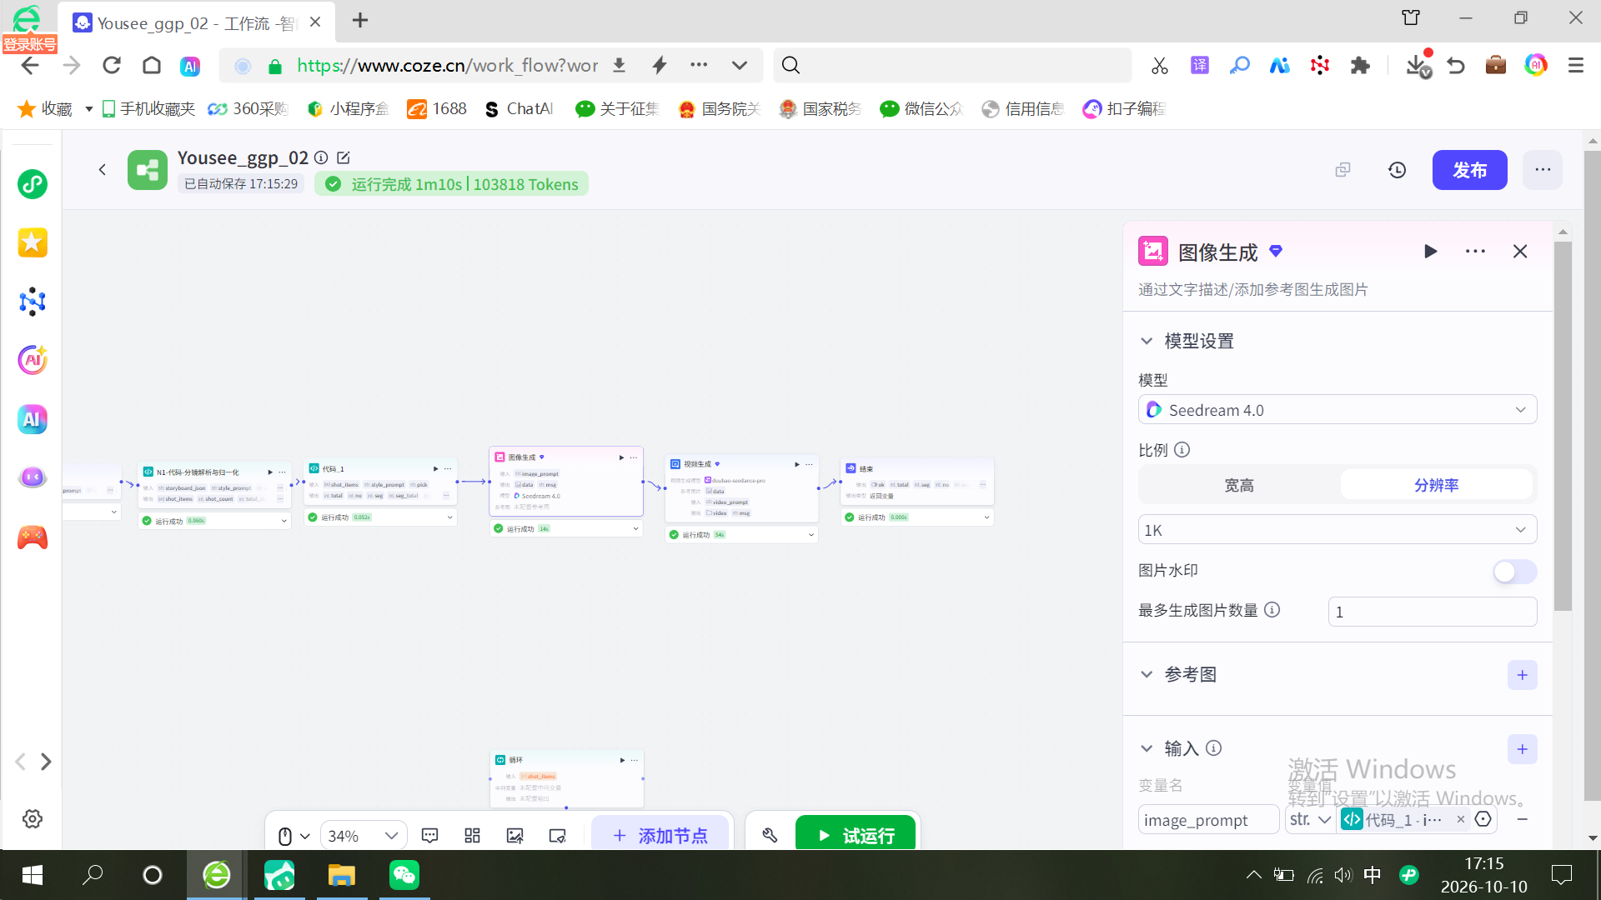Image resolution: width=1601 pixels, height=900 pixels.
Task: Open the 1688 bookmark
Action: click(437, 109)
